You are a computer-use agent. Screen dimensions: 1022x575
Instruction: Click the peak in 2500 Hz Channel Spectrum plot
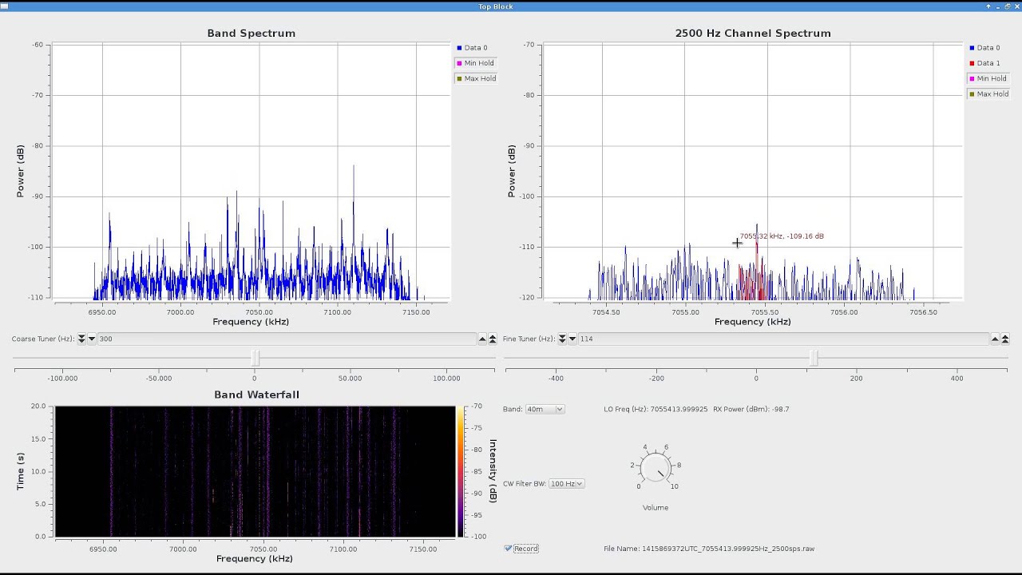[x=757, y=226]
